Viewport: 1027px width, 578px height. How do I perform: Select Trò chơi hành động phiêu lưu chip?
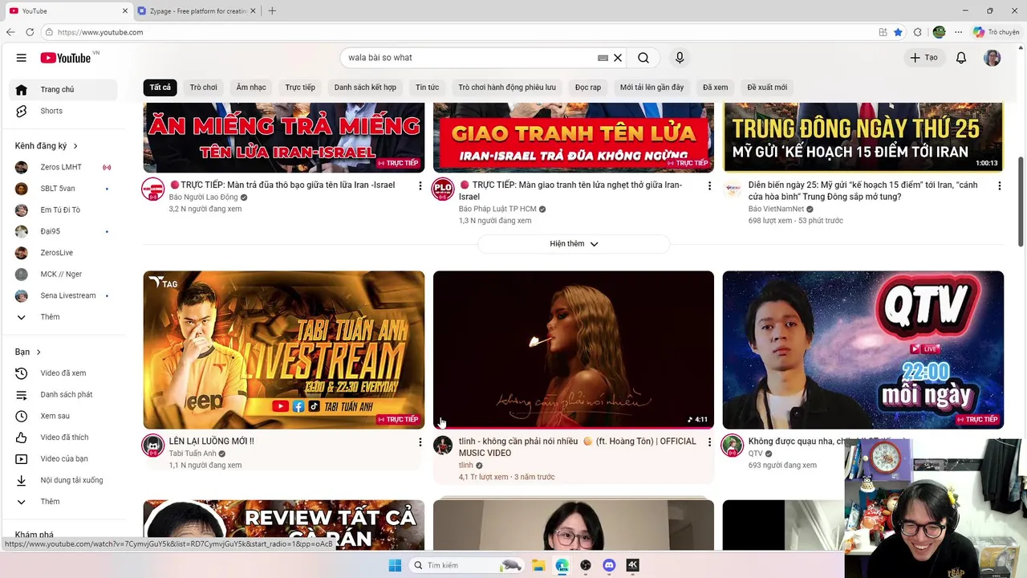[507, 88]
